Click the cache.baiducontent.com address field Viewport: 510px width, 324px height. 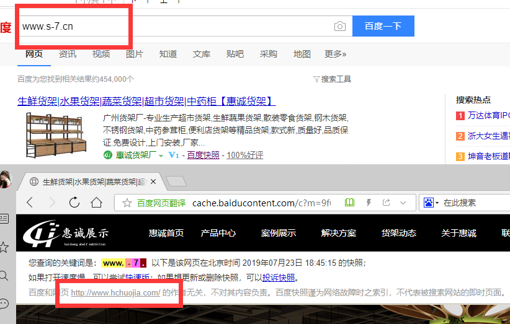point(261,203)
